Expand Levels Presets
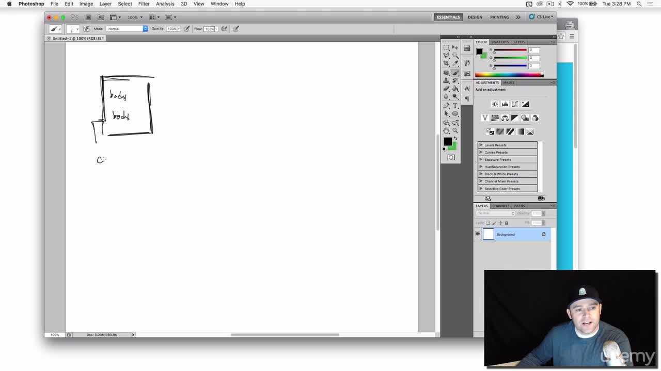Screen dimensions: 661x371 click(481, 145)
